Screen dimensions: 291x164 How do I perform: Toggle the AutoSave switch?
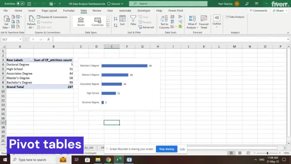point(20,3)
